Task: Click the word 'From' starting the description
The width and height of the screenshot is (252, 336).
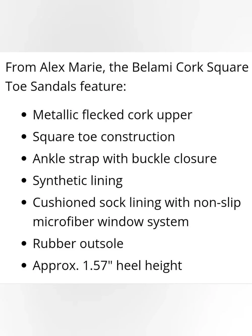Action: click(21, 67)
